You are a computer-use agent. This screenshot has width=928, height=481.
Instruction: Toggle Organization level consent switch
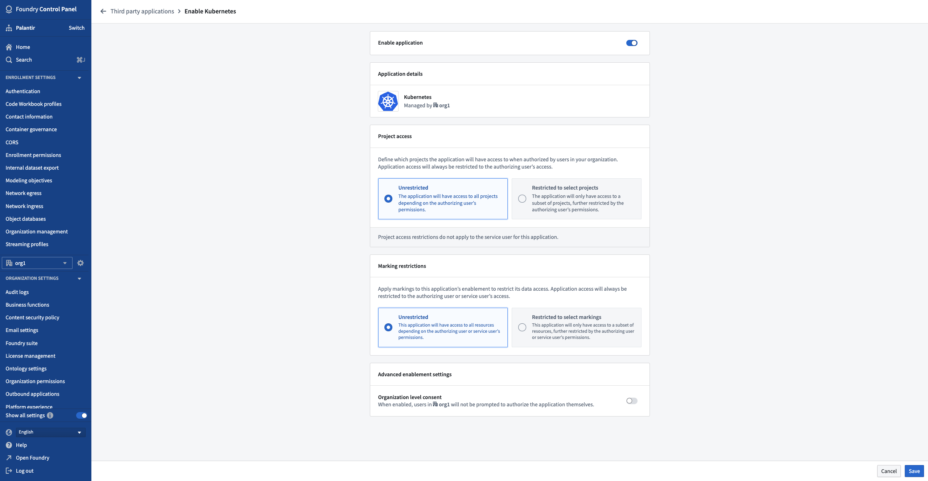[x=632, y=401]
